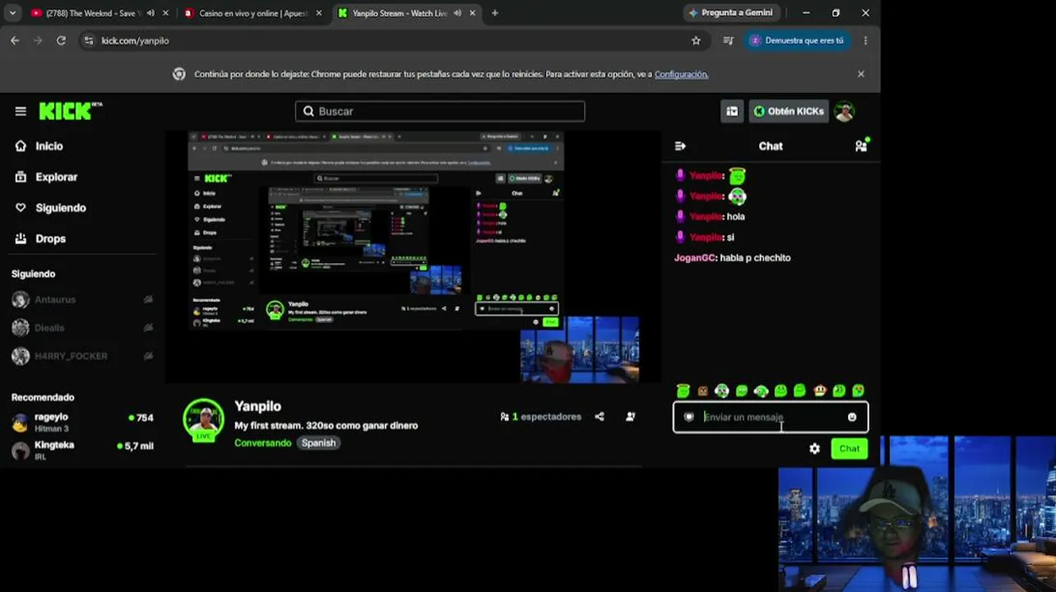Mute The Weeknd tab audio icon
Image resolution: width=1056 pixels, height=592 pixels.
click(151, 13)
